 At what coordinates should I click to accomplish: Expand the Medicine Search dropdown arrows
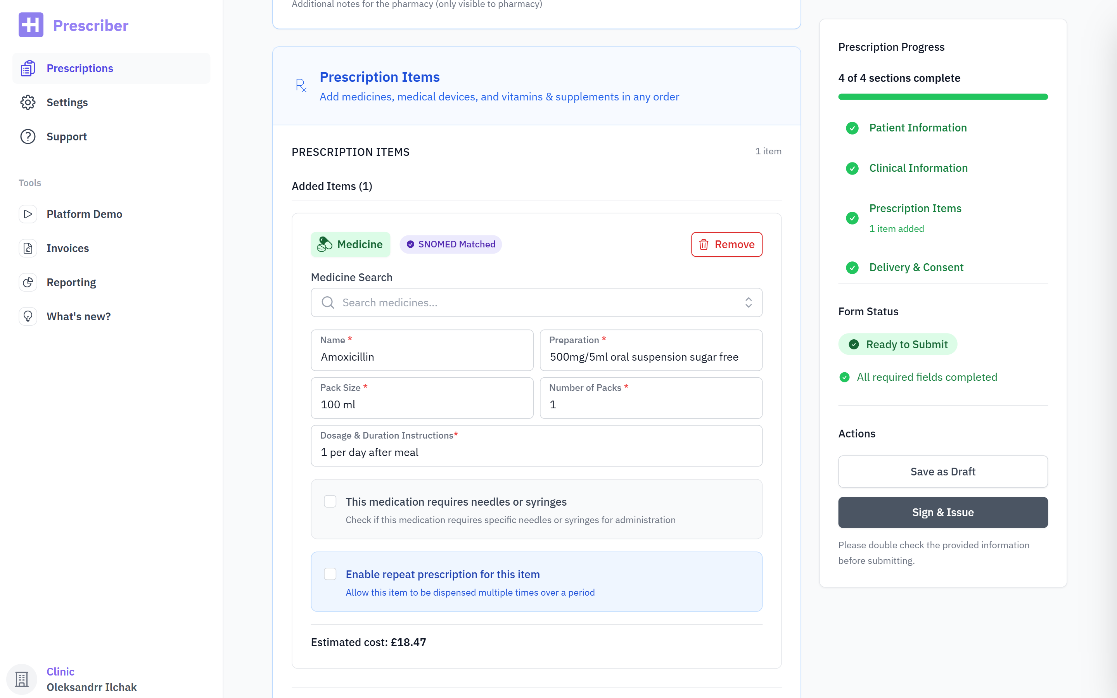coord(748,302)
